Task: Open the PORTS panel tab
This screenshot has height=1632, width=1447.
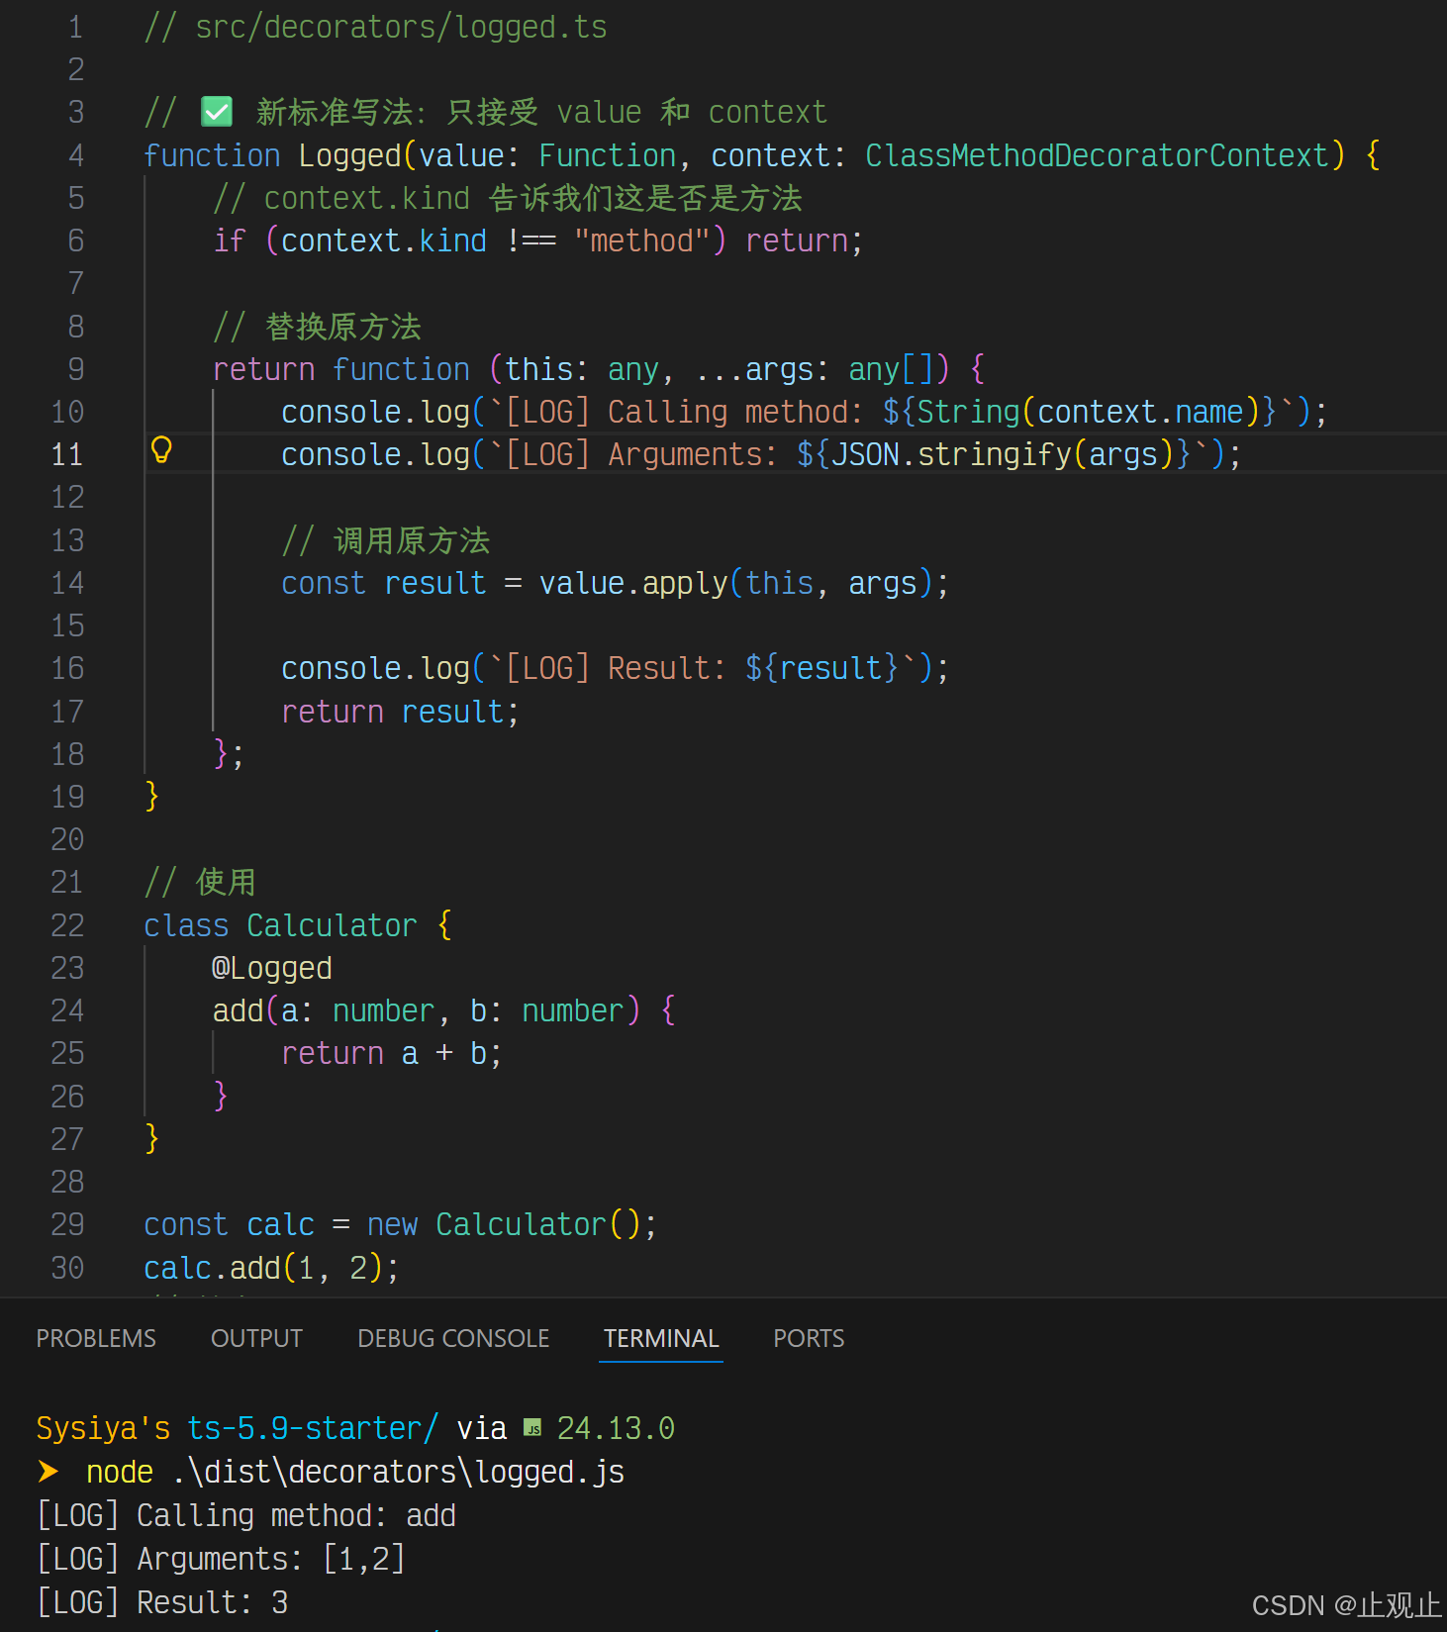Action: pyautogui.click(x=809, y=1338)
